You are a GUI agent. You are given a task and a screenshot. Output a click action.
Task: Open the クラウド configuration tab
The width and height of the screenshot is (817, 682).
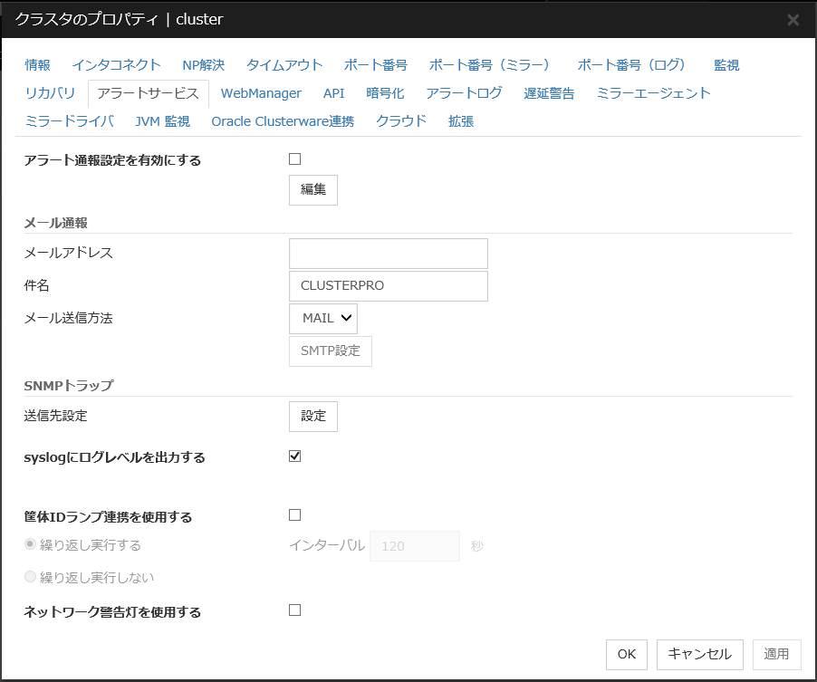click(400, 120)
